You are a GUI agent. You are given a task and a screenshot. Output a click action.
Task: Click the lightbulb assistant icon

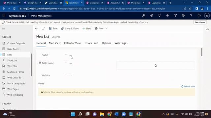[160, 15]
